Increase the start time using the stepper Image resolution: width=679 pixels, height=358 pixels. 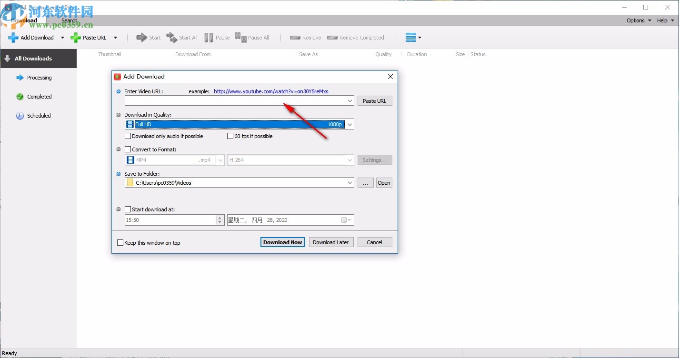click(x=220, y=217)
